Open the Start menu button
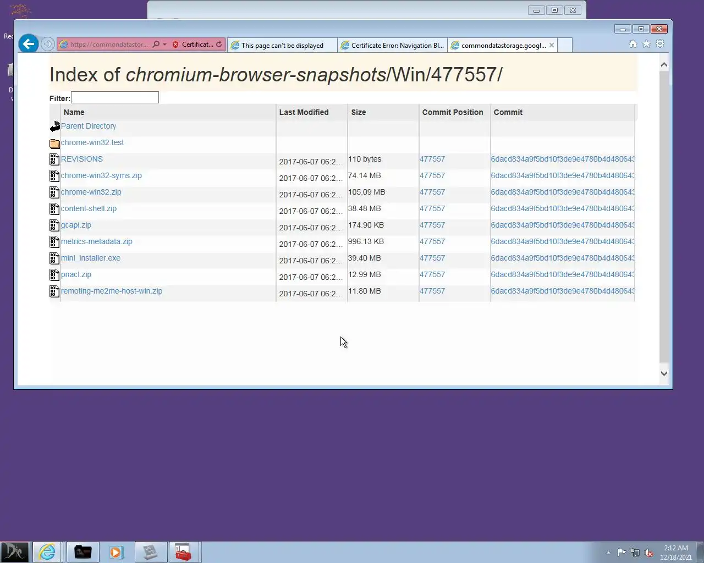This screenshot has height=563, width=704. pyautogui.click(x=14, y=552)
